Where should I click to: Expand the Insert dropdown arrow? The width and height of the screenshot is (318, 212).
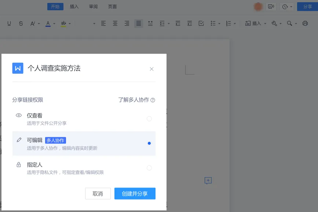[265, 24]
